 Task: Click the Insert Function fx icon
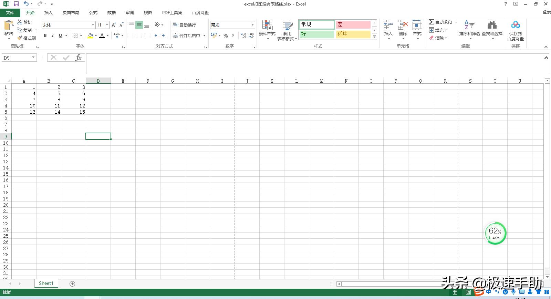tap(79, 58)
